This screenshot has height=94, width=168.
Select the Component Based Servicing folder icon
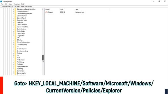(15, 9)
